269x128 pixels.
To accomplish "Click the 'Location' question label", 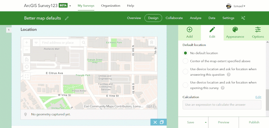I will [29, 30].
